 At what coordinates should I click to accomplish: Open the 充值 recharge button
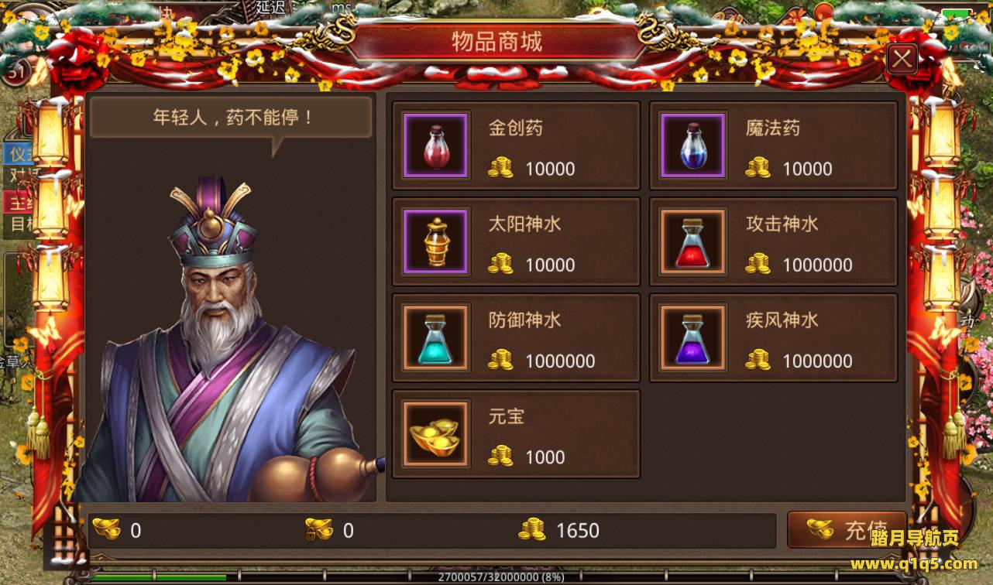click(847, 530)
